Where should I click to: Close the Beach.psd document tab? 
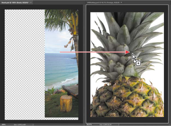[31, 2]
